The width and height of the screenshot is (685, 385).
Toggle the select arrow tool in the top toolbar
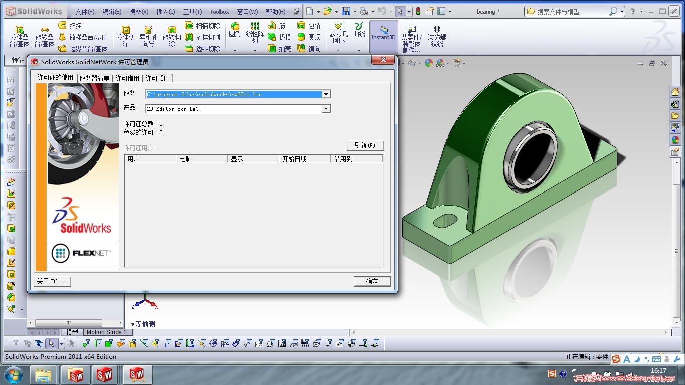click(400, 11)
